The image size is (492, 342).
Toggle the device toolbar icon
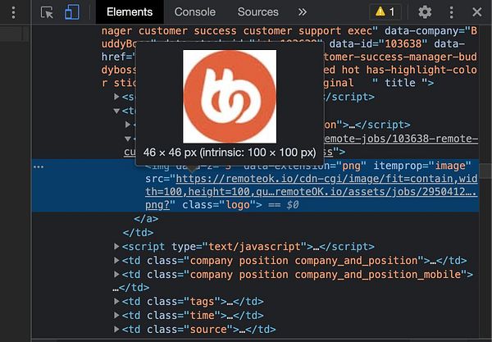(x=72, y=12)
